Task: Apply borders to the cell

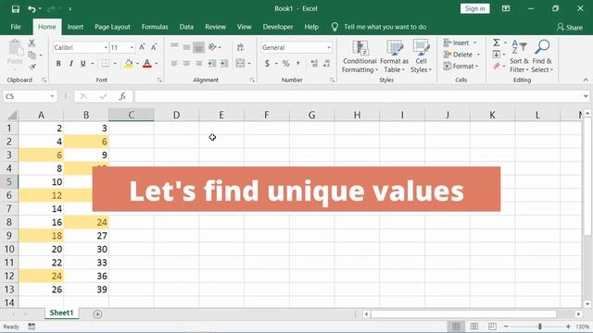Action: point(106,64)
